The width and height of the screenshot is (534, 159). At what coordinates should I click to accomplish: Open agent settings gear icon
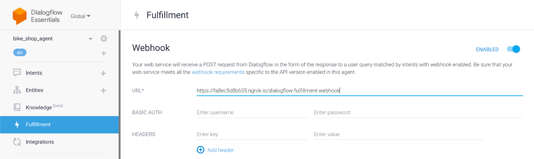(104, 39)
